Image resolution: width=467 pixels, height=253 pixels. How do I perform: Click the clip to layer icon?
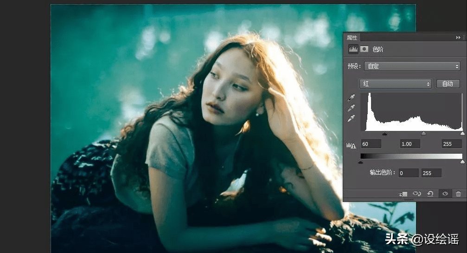[x=403, y=194]
